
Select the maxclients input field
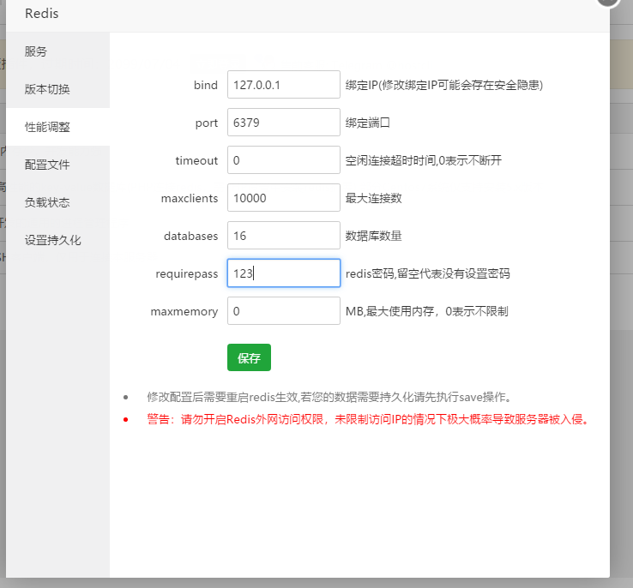[x=283, y=198]
